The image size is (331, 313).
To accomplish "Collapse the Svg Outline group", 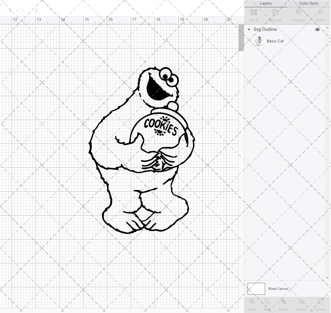I will tap(249, 30).
